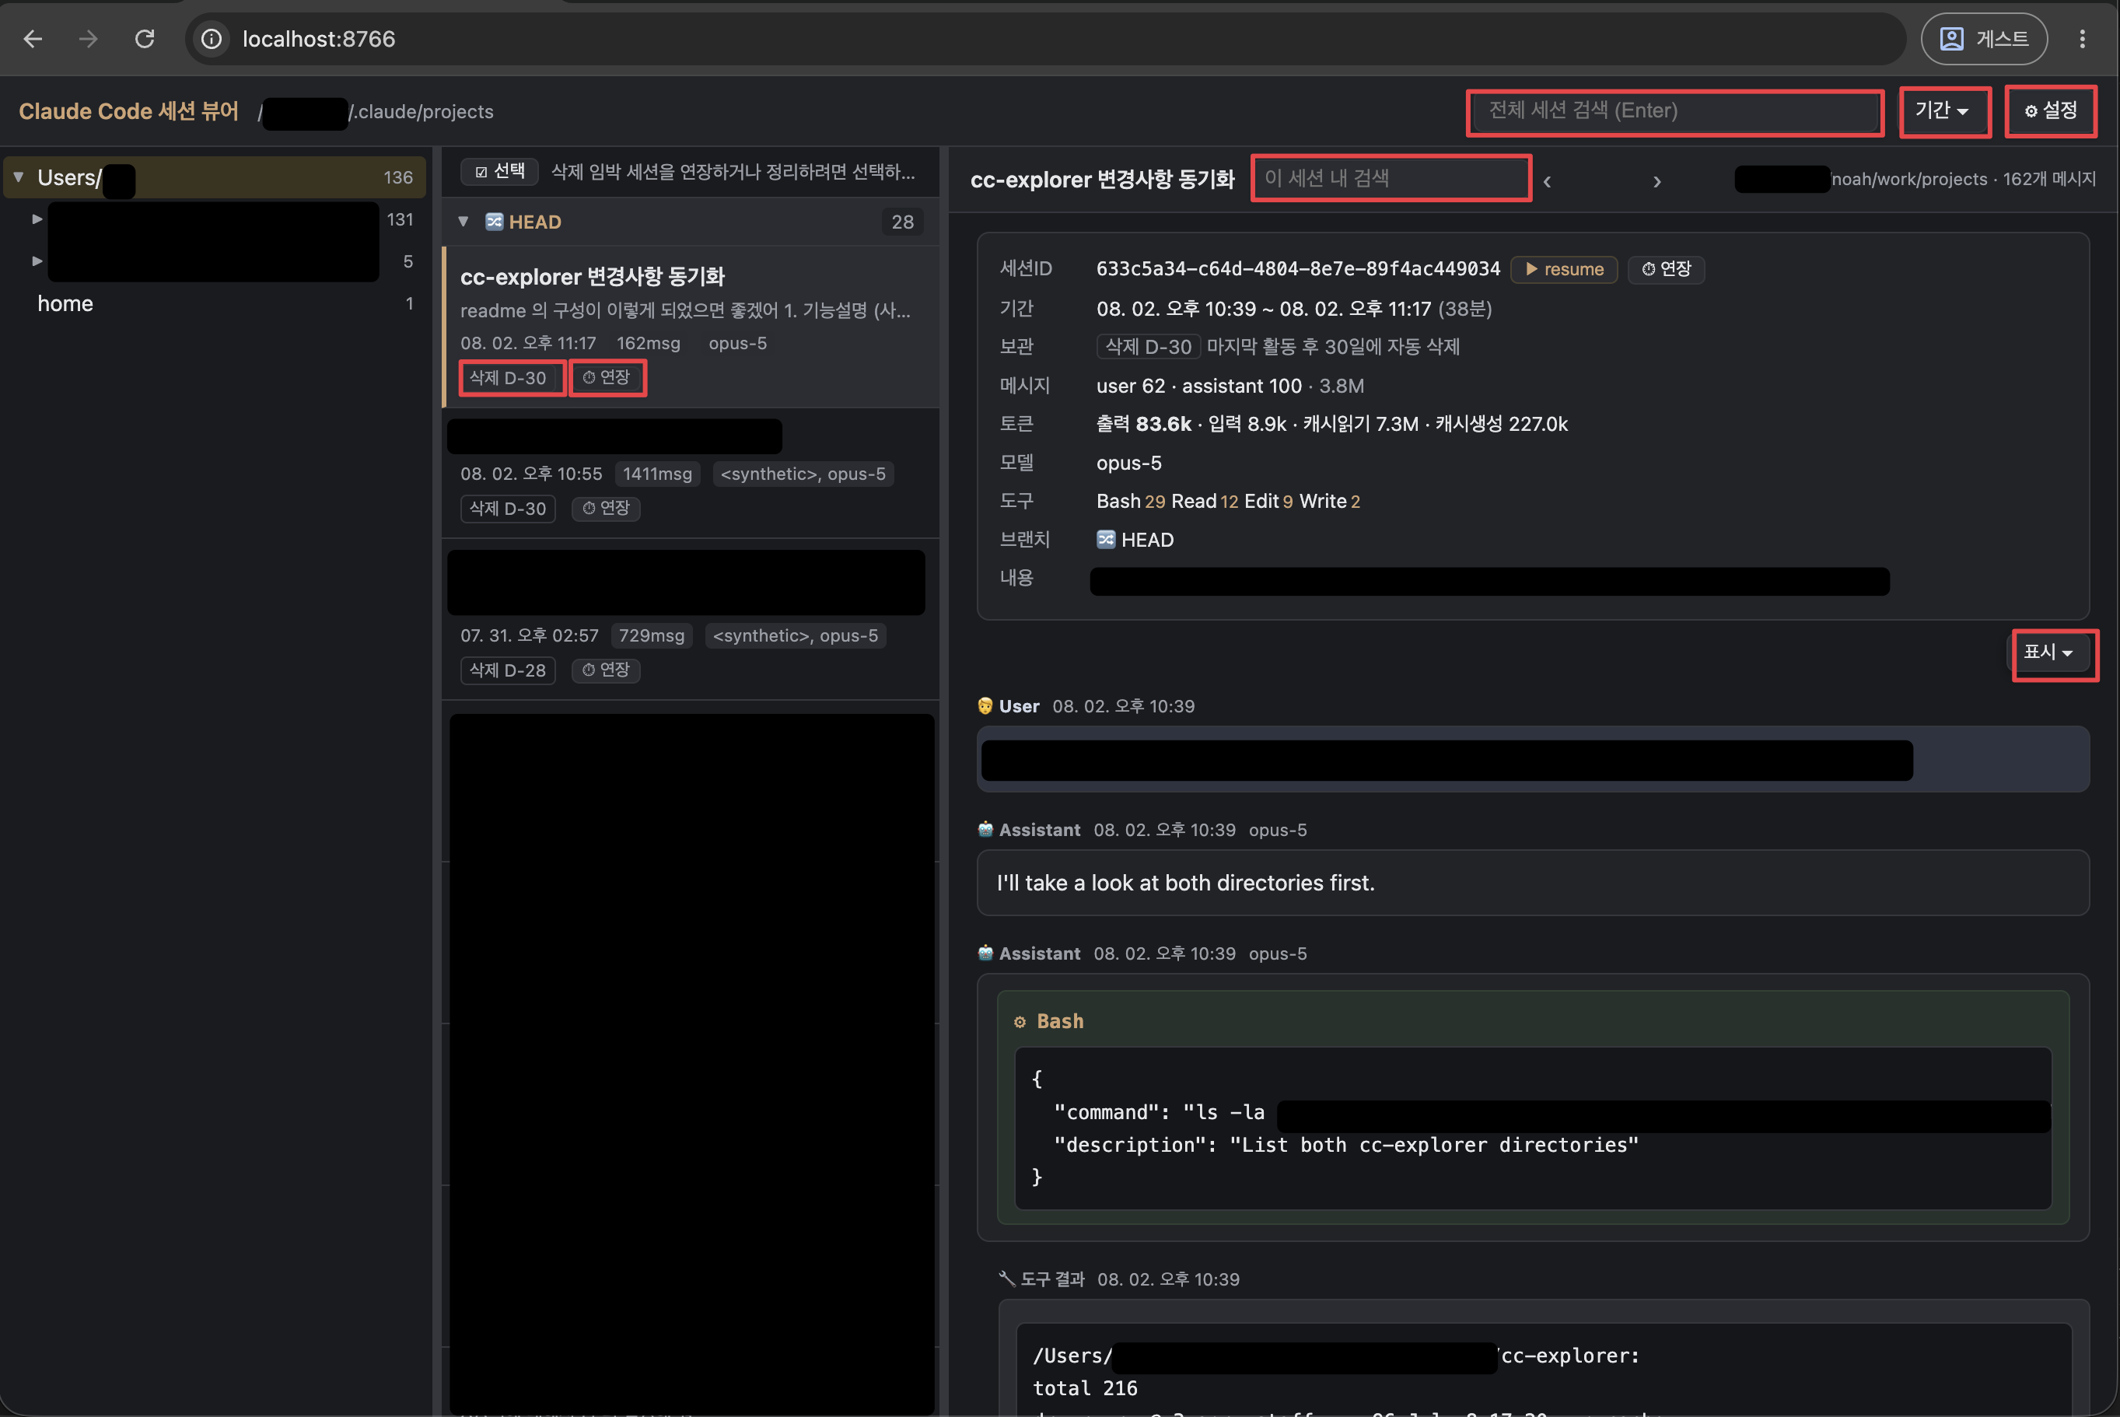This screenshot has width=2120, height=1417.
Task: Click the User avatar icon
Action: tap(985, 706)
